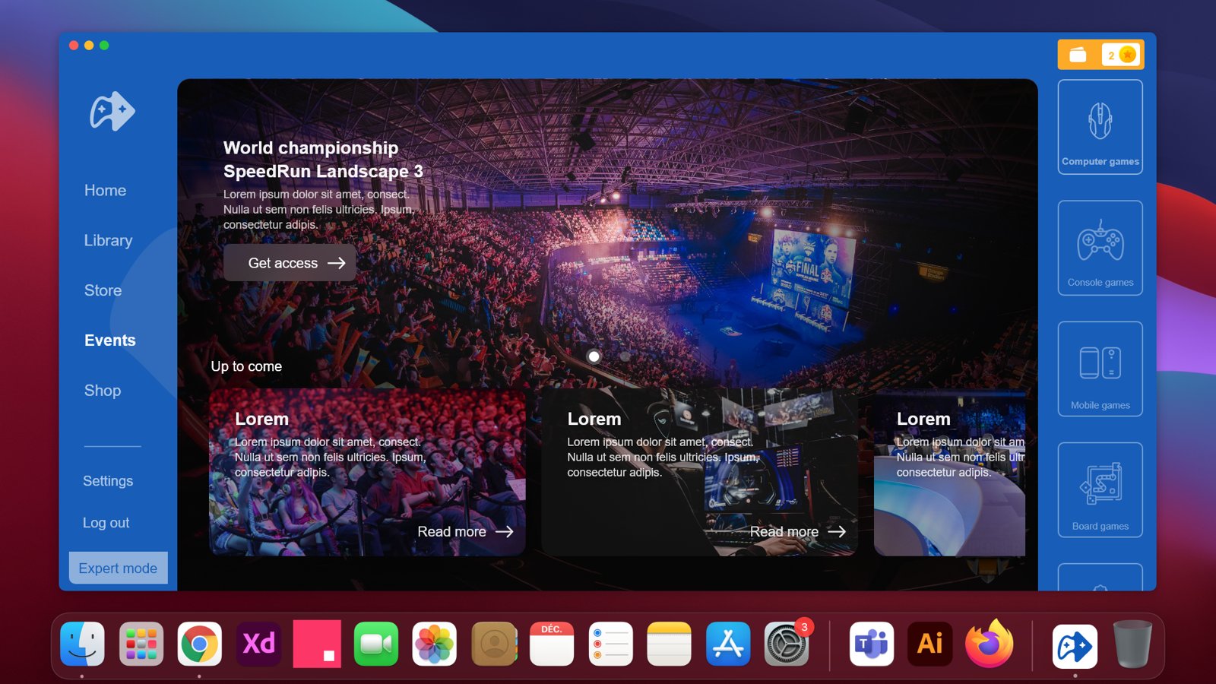The height and width of the screenshot is (684, 1216).
Task: Click the World championship SpeedRun Landscape 3 heading
Action: pyautogui.click(x=323, y=160)
